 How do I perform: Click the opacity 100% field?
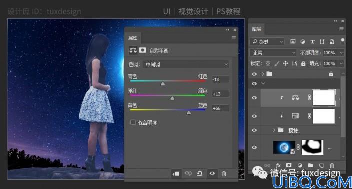click(330, 53)
